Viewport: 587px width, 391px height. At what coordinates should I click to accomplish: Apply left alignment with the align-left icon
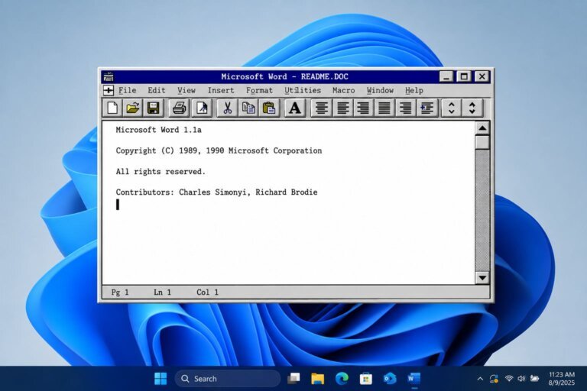[342, 108]
